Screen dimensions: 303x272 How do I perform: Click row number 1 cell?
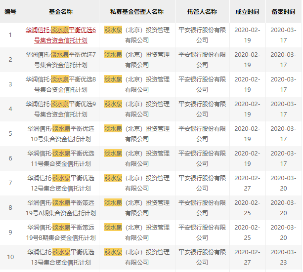pos(10,35)
